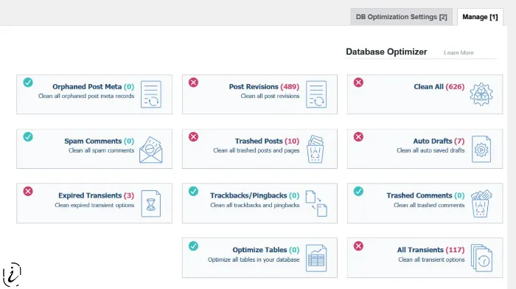Click the Database Optimizer heading
This screenshot has height=289, width=516.
click(x=386, y=52)
